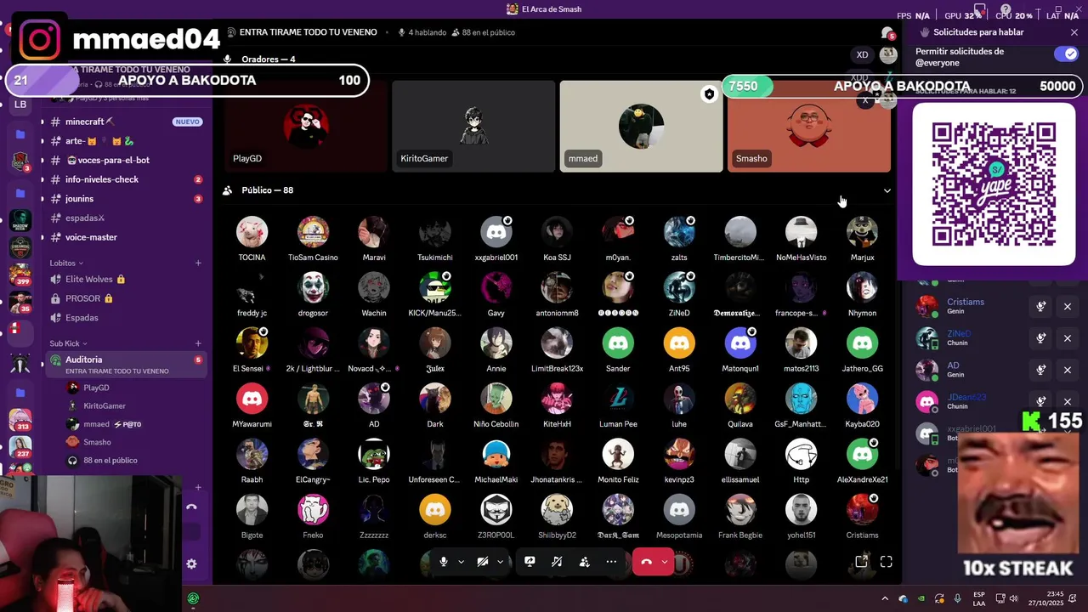Screen dimensions: 1088x612
Task: Open the PROSOR locked channel
Action: tap(126, 298)
